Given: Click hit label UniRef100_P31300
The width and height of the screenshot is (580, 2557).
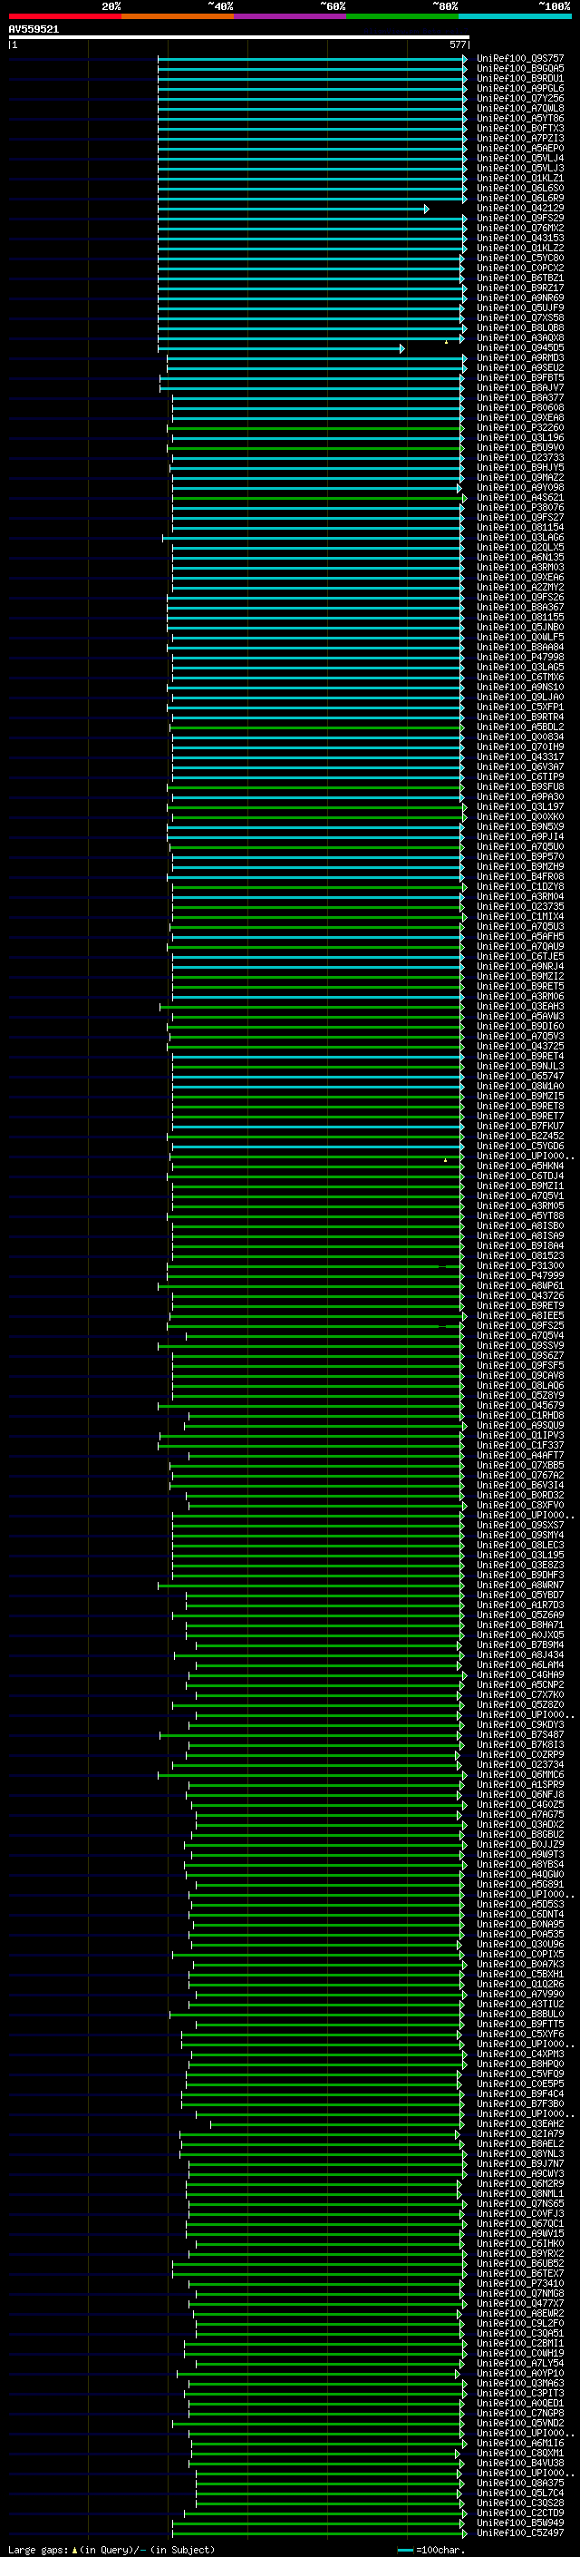Looking at the screenshot, I should (519, 1265).
